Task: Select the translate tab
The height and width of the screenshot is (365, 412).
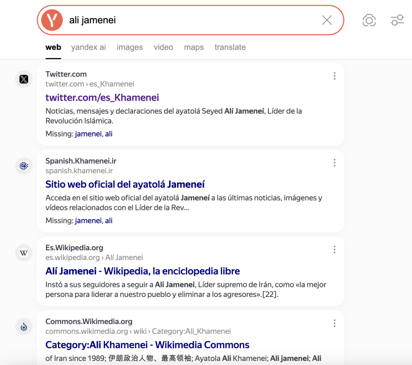Action: [x=230, y=48]
